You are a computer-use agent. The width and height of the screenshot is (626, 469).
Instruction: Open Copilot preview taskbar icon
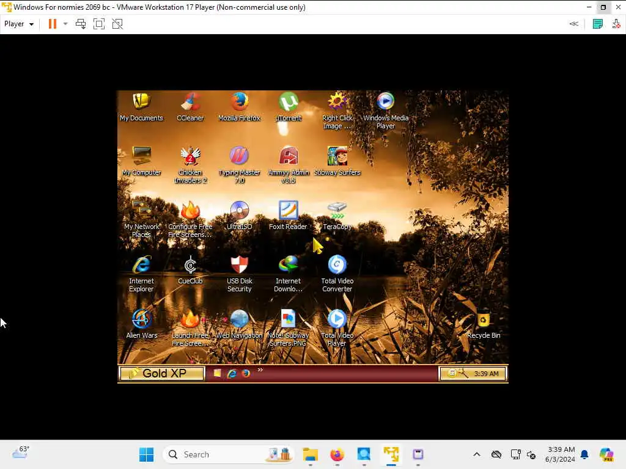[606, 454]
